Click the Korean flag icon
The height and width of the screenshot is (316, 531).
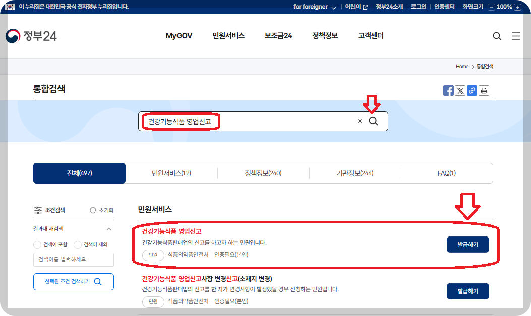[10, 7]
